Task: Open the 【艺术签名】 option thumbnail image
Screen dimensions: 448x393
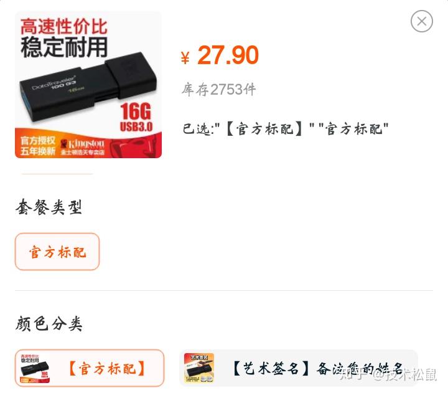Action: tap(199, 368)
